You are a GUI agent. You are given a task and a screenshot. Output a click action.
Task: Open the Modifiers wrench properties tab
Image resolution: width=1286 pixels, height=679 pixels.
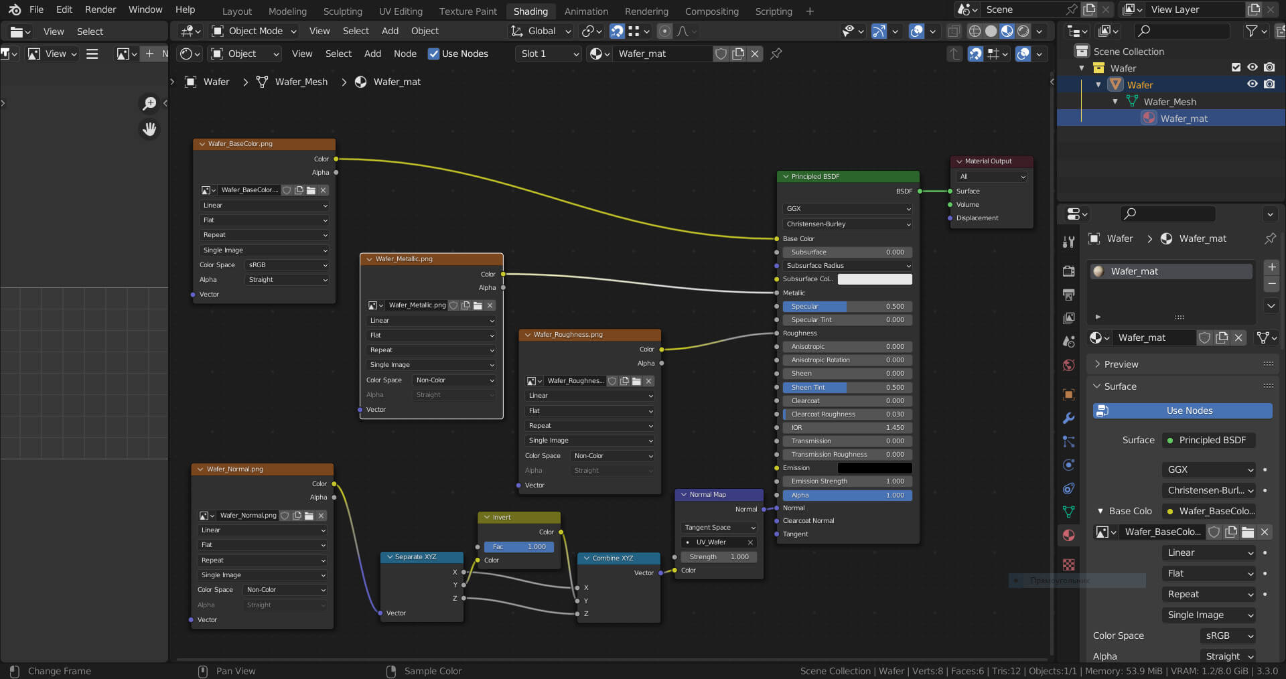coord(1069,418)
